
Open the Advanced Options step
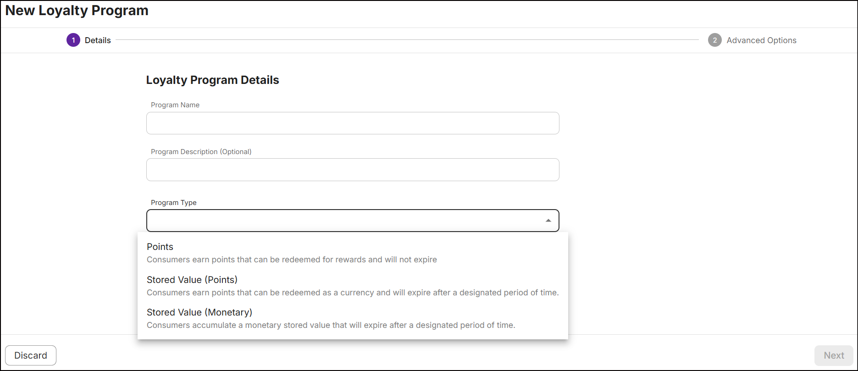[761, 40]
